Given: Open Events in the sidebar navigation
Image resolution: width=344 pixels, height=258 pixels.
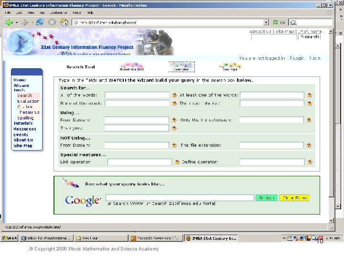Looking at the screenshot, I should click(x=21, y=135).
